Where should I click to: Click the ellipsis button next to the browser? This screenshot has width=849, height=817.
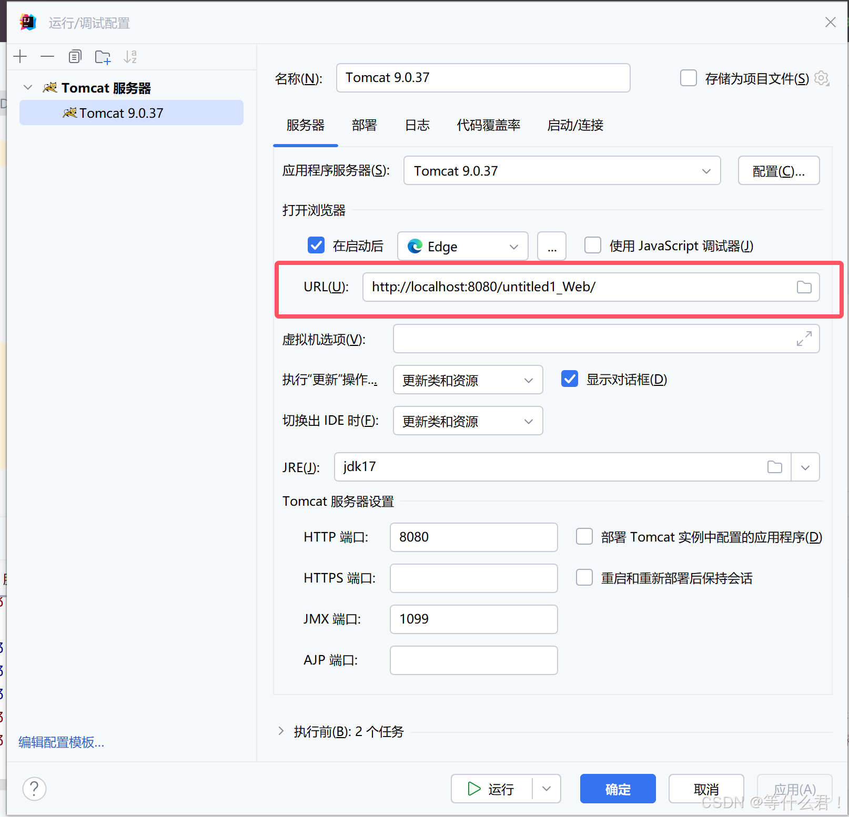point(552,246)
